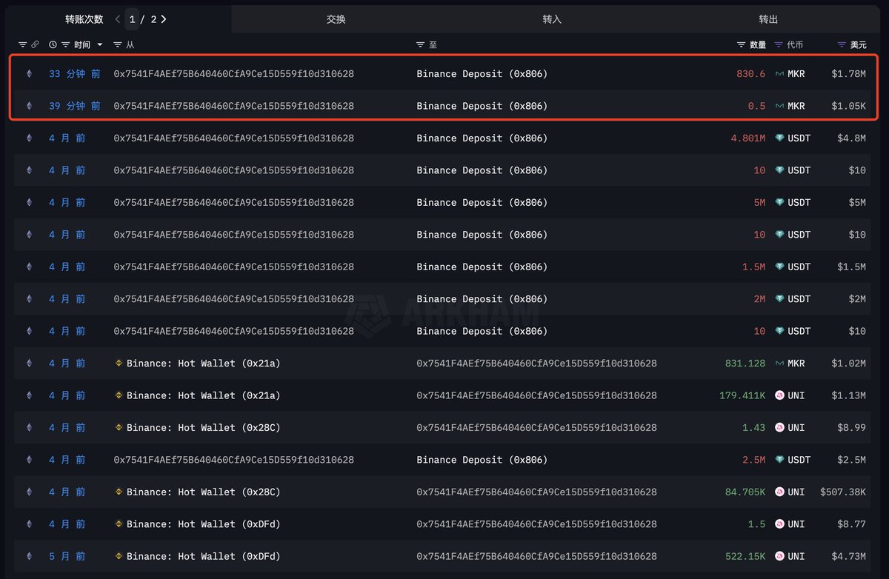Click the $1.13M USD value
The width and height of the screenshot is (889, 579).
[x=848, y=395]
